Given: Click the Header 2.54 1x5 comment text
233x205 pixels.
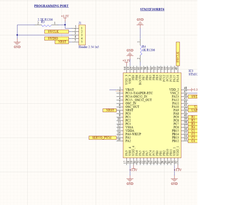Looking at the screenshot, I should pyautogui.click(x=89, y=47).
